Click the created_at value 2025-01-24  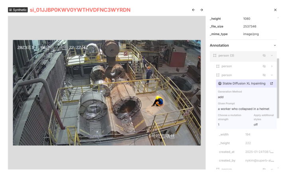click(259, 152)
